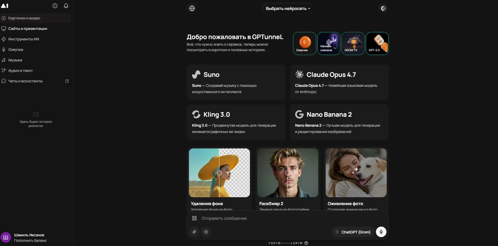Go to Инструменты ИИ
The height and width of the screenshot is (246, 498).
36,39
